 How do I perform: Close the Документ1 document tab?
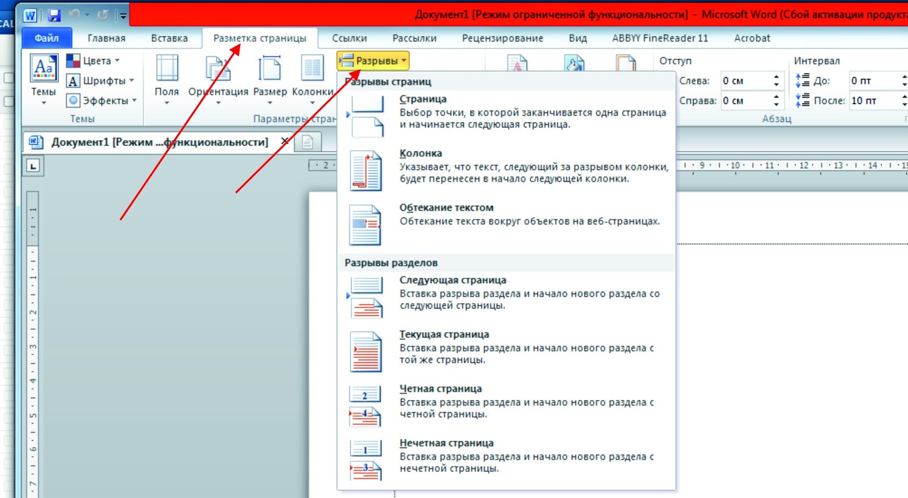coord(285,141)
